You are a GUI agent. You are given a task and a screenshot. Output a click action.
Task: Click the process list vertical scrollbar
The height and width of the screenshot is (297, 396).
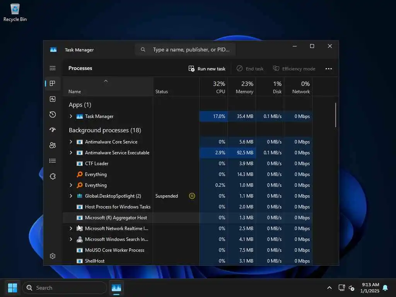click(336, 115)
